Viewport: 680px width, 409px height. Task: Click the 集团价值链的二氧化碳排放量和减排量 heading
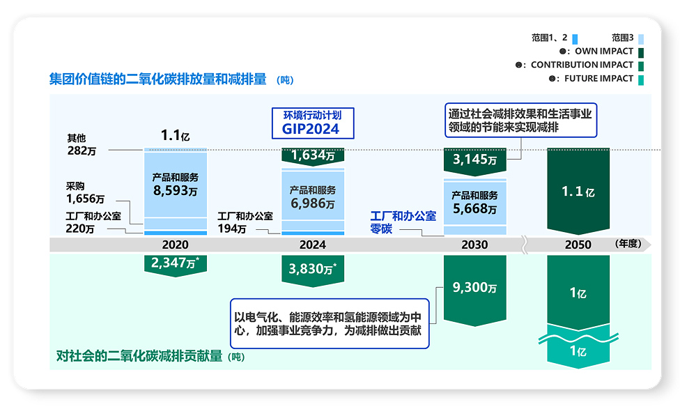tap(157, 79)
